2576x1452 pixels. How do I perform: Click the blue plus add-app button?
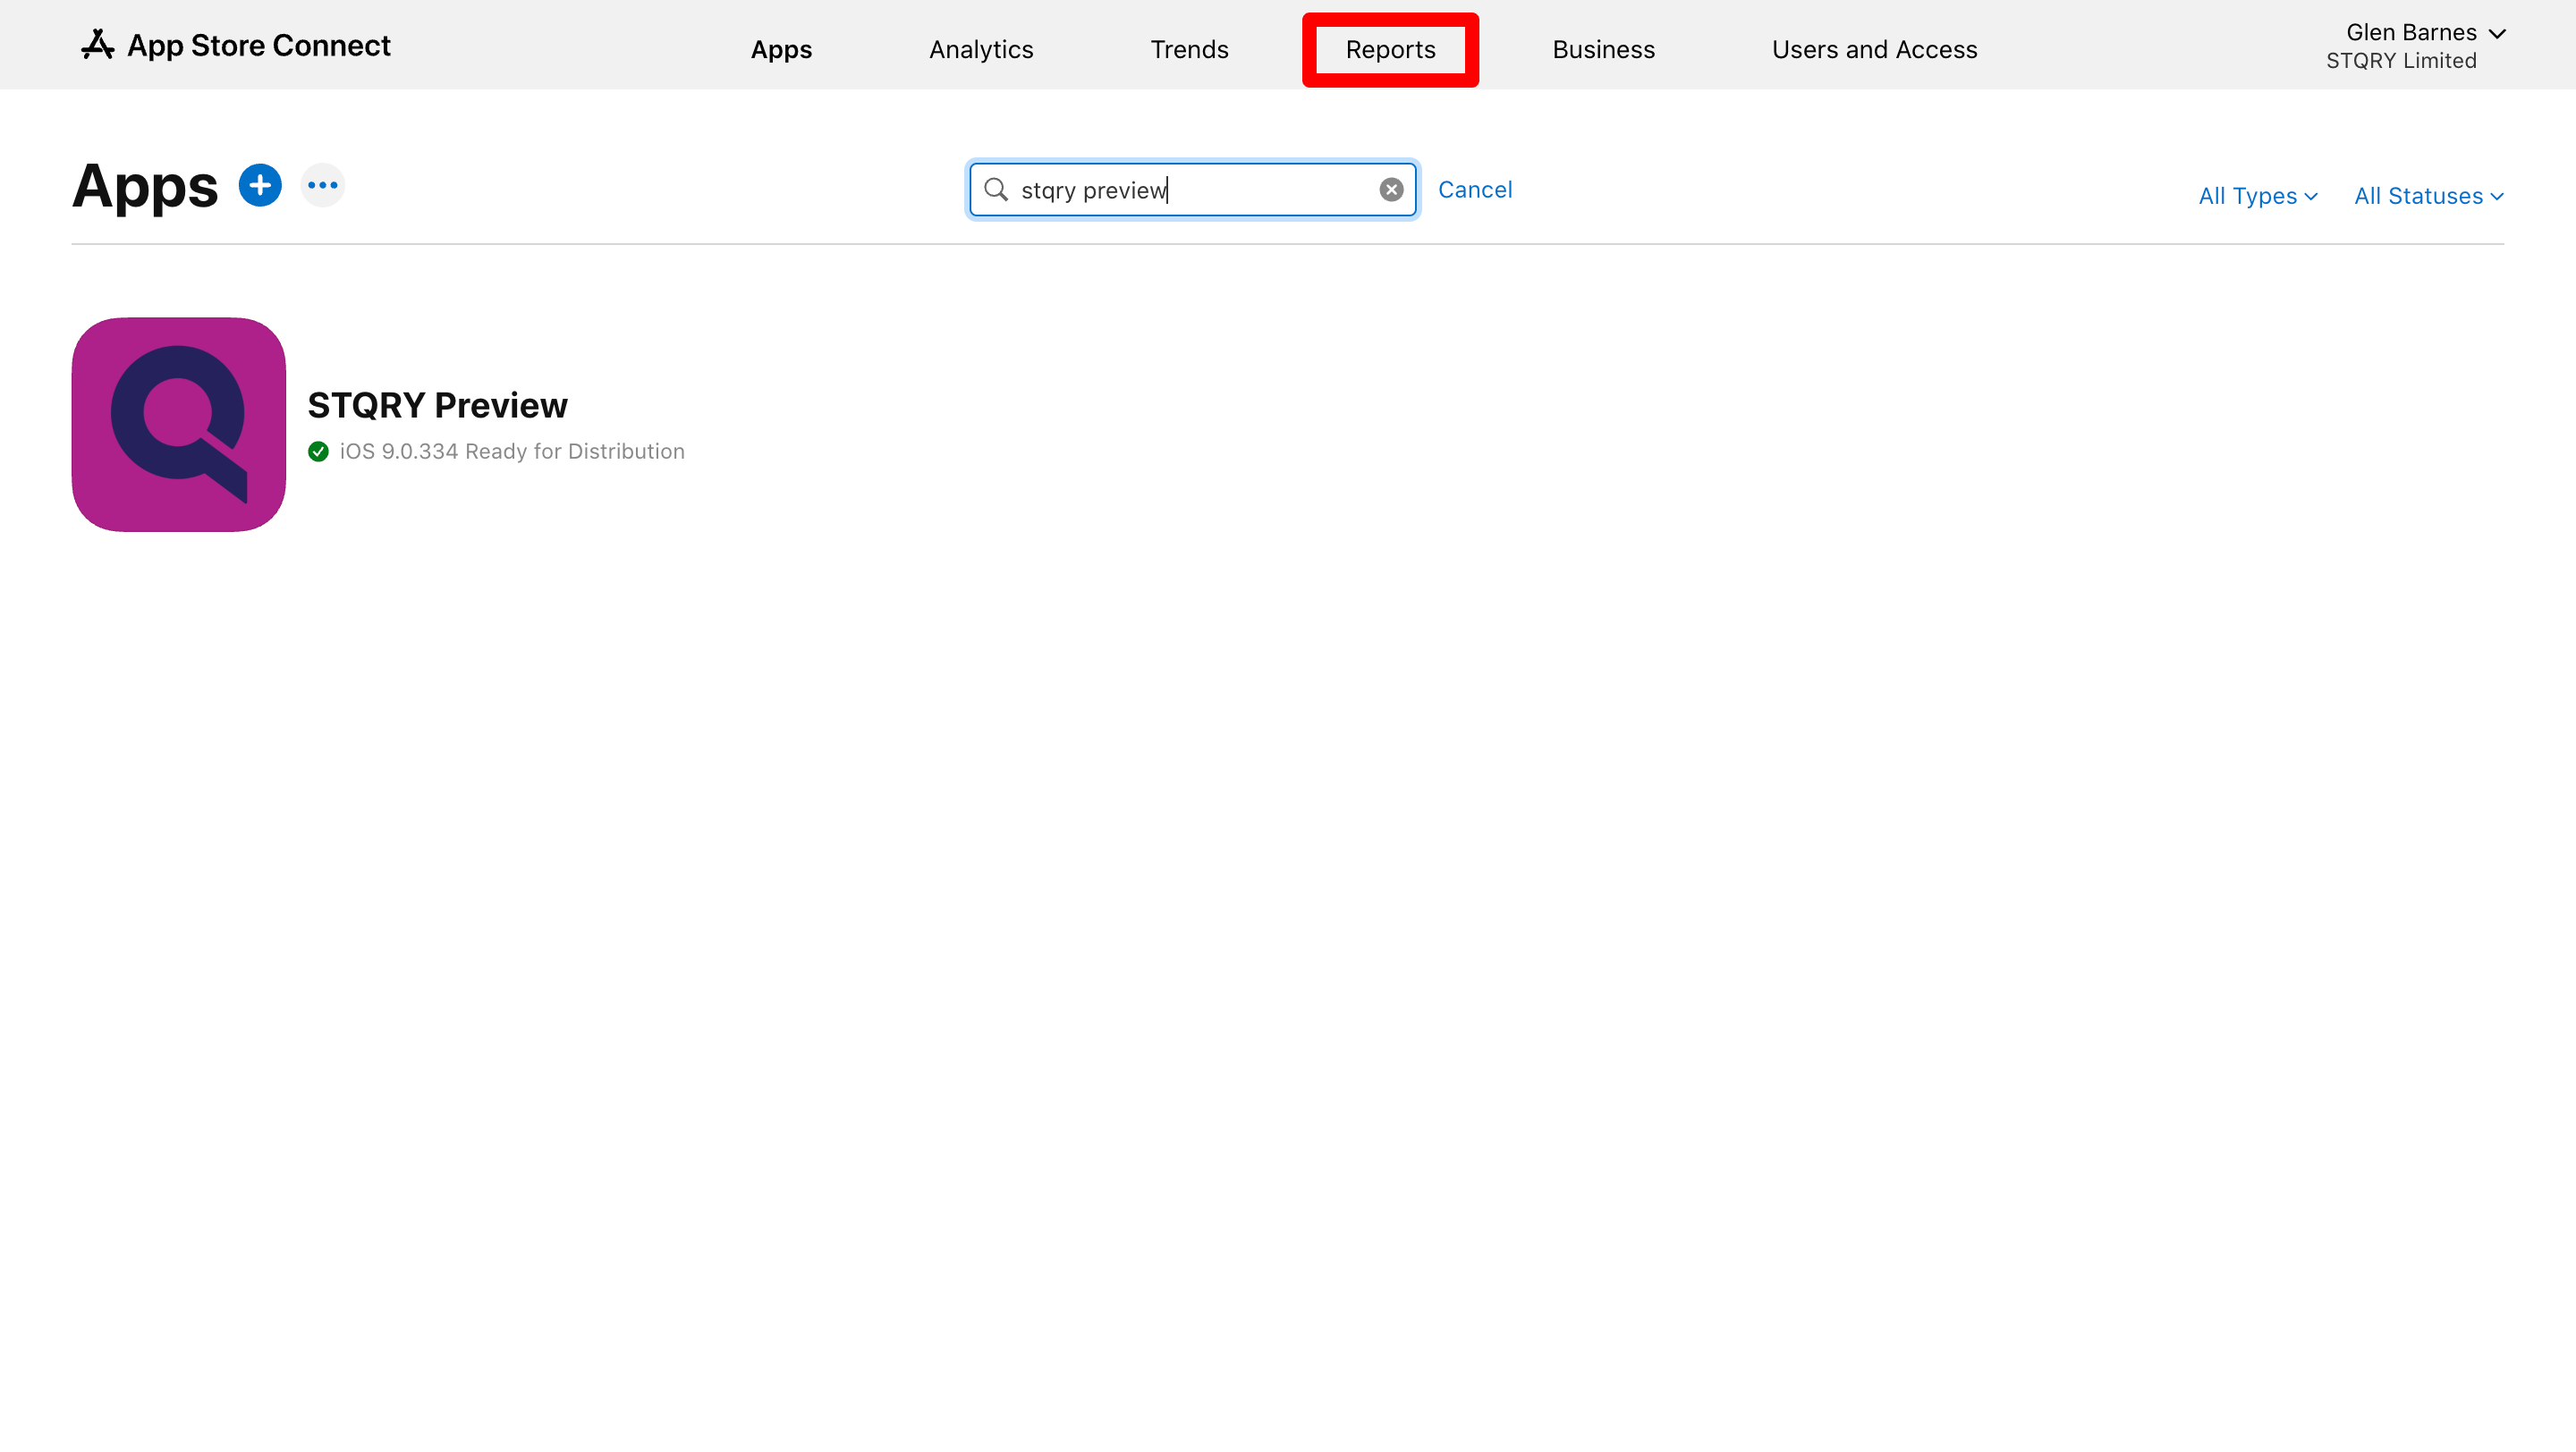[x=260, y=186]
